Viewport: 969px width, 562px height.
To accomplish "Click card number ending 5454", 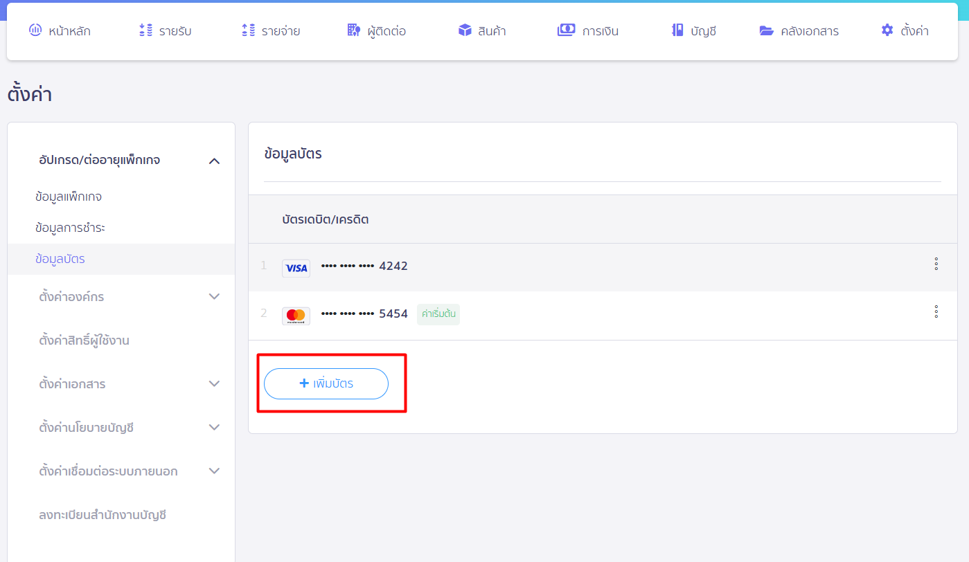I will point(364,314).
